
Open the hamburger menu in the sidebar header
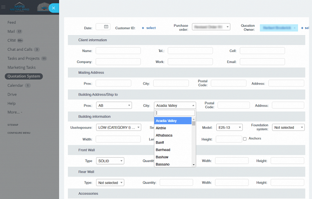pos(4,7)
